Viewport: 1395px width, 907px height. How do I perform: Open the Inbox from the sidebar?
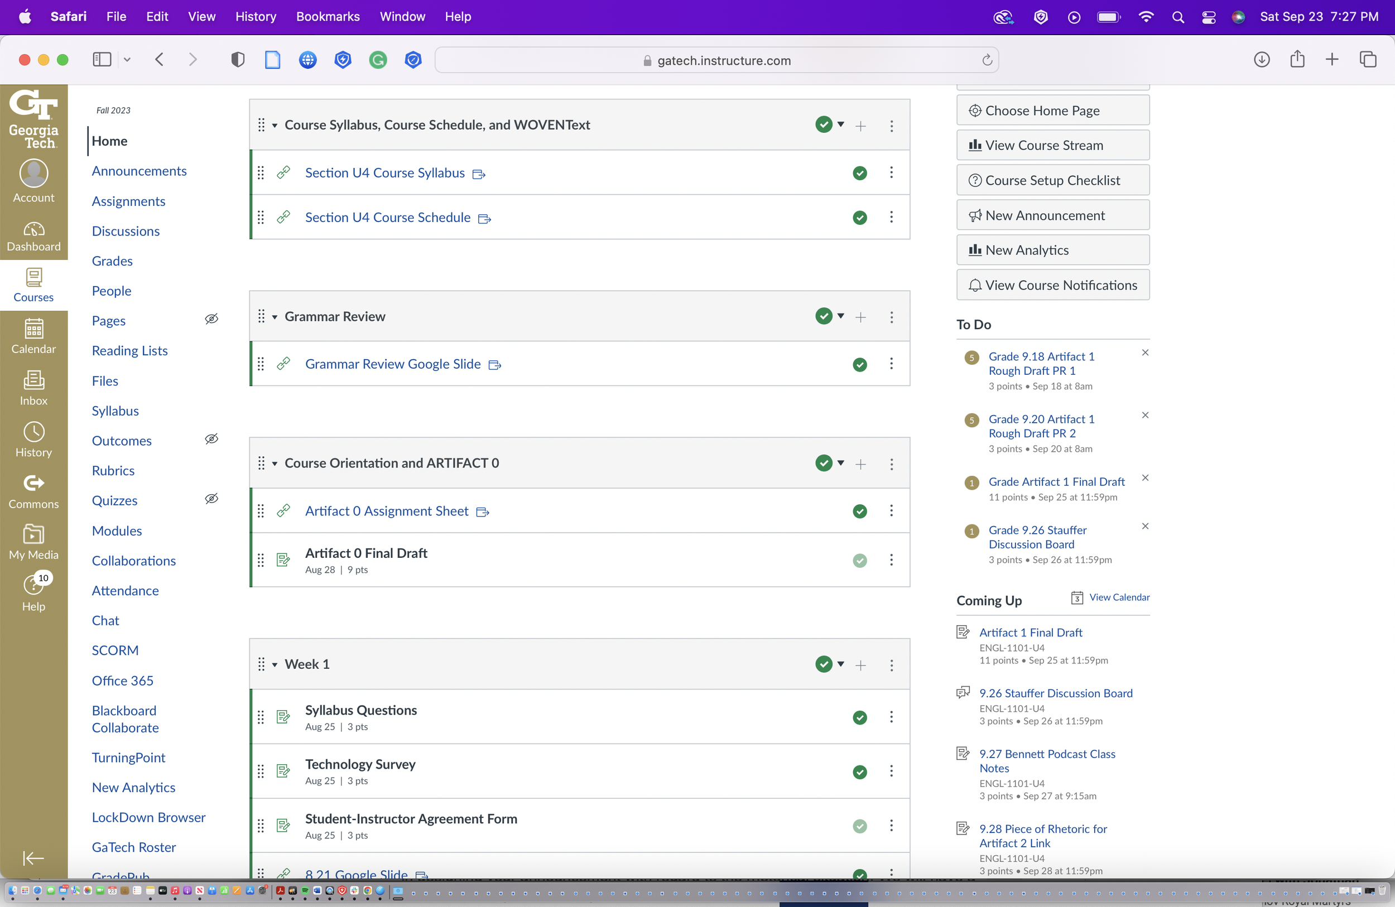[x=33, y=388]
